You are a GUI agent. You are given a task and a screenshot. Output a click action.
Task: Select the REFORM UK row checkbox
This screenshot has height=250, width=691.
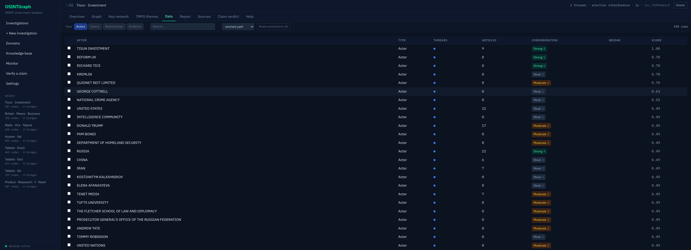point(69,57)
